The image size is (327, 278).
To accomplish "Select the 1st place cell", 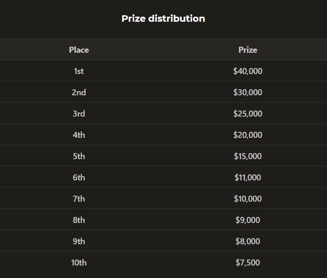I will pyautogui.click(x=79, y=71).
